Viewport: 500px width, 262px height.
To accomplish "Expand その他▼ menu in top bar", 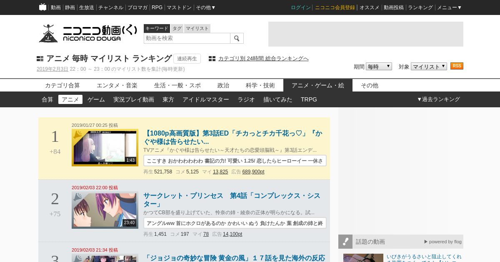I will (206, 7).
